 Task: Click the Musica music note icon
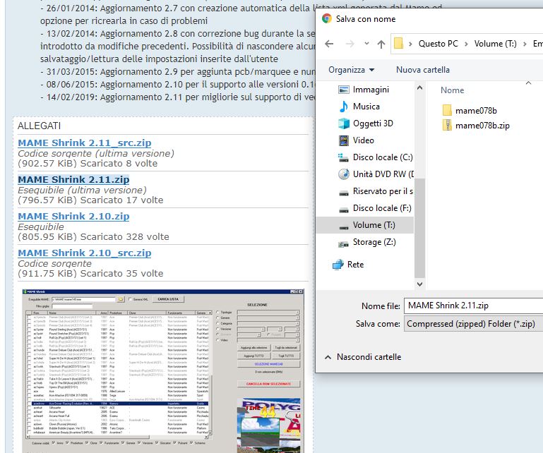(344, 107)
